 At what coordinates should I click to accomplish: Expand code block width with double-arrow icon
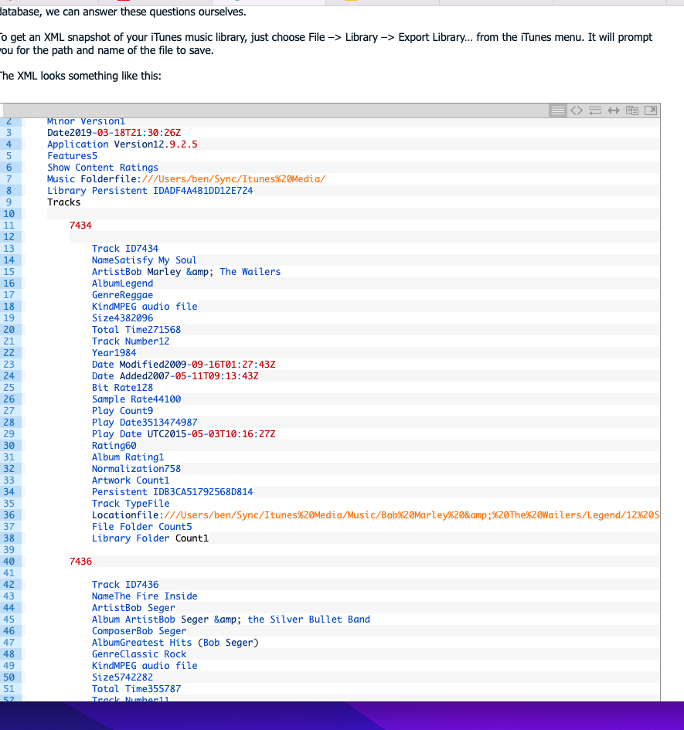[614, 110]
